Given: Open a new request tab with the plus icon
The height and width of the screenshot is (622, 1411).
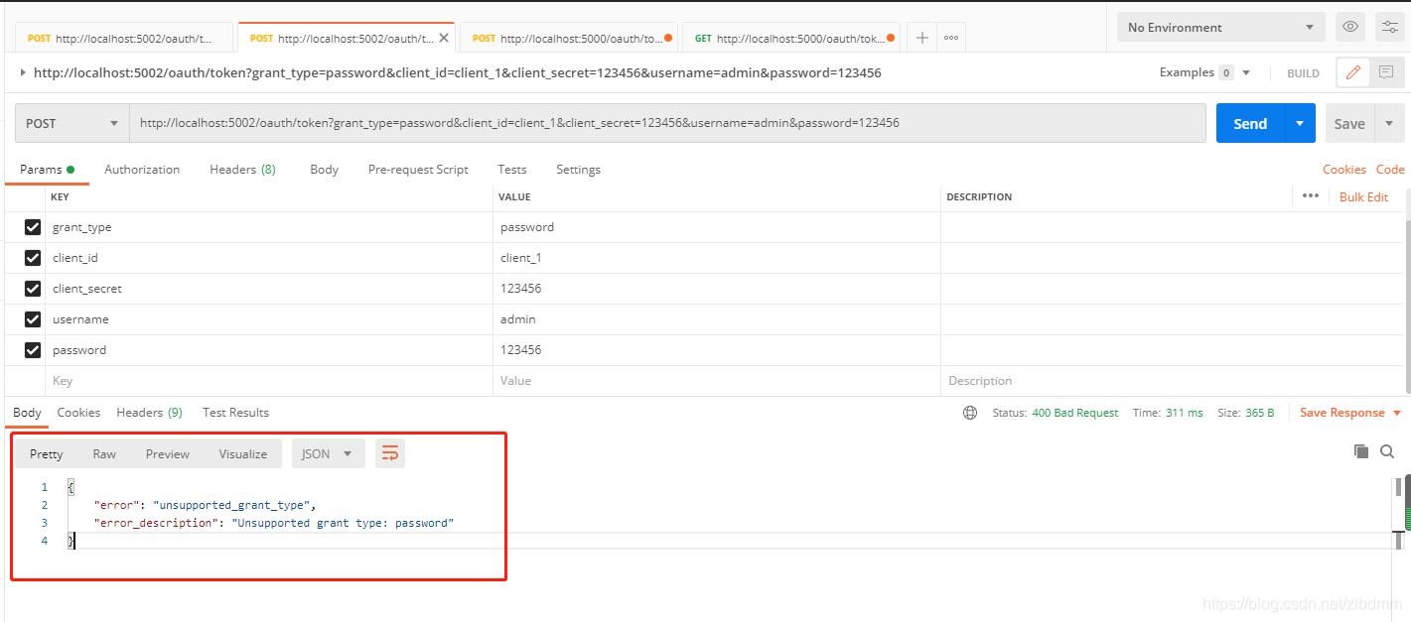Looking at the screenshot, I should coord(921,37).
